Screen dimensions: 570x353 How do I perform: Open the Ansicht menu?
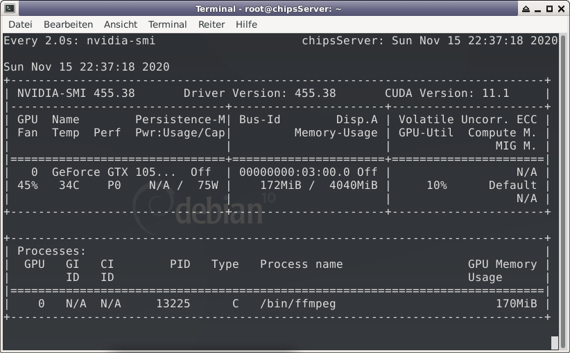click(x=121, y=24)
